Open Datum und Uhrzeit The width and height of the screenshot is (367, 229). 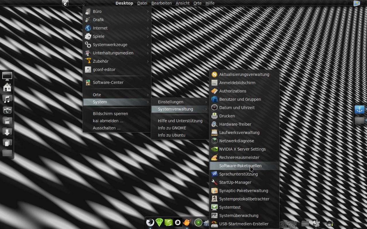244,108
